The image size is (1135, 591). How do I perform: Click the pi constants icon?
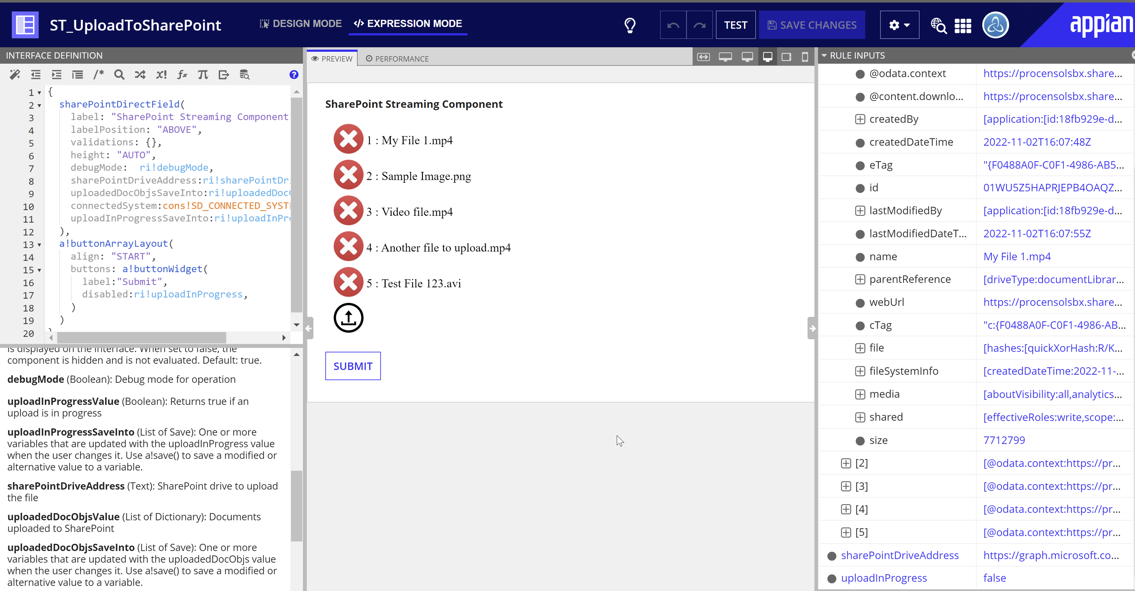[203, 74]
